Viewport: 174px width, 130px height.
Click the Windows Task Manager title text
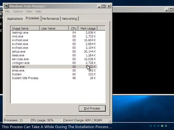click(27, 6)
